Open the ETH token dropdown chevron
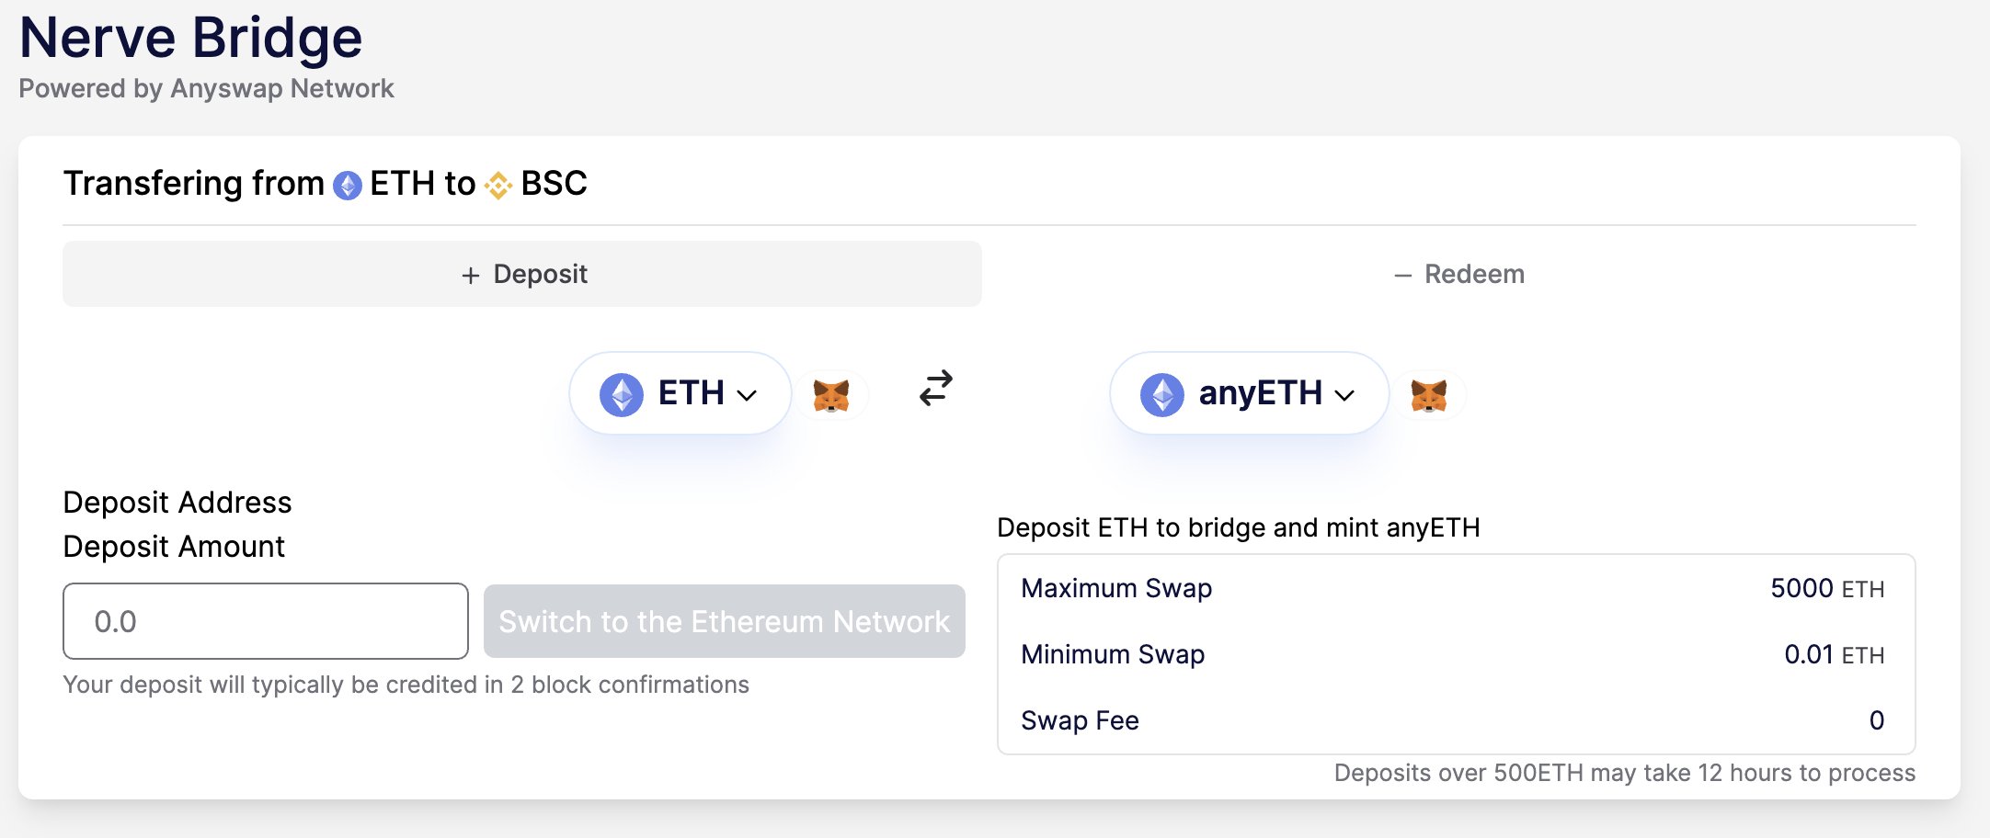This screenshot has height=838, width=1990. click(748, 396)
